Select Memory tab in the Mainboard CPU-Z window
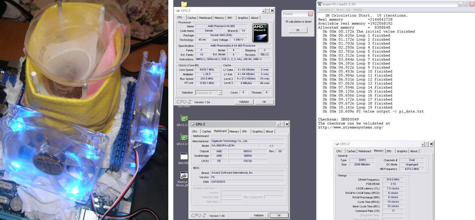 pyautogui.click(x=234, y=131)
